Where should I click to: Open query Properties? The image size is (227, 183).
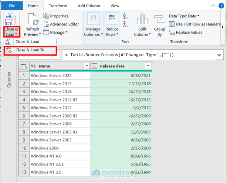(56, 16)
